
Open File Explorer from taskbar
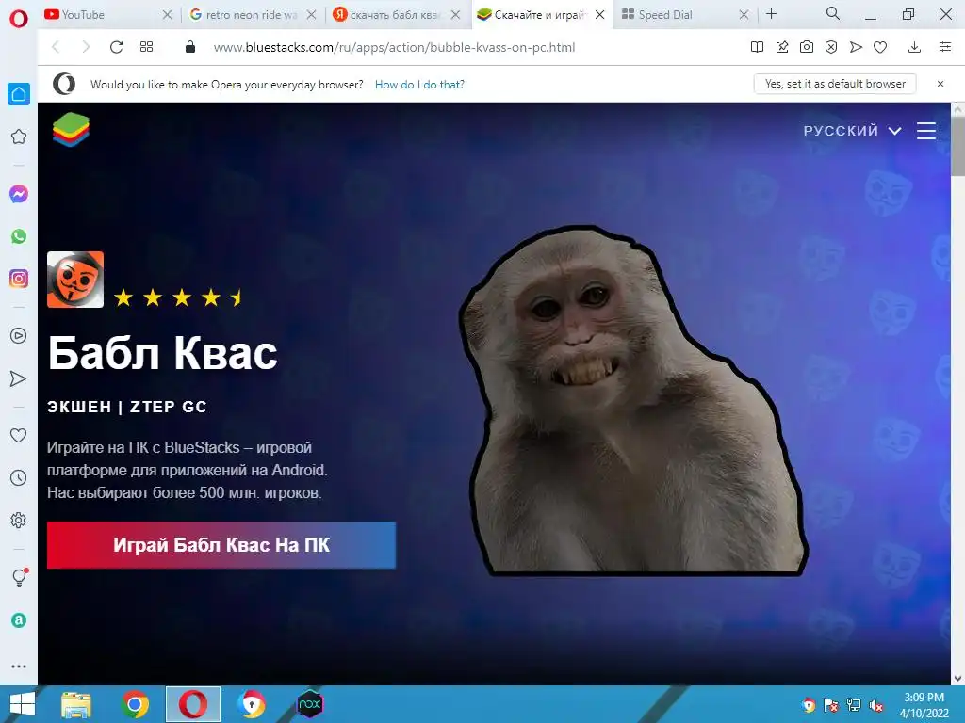76,704
